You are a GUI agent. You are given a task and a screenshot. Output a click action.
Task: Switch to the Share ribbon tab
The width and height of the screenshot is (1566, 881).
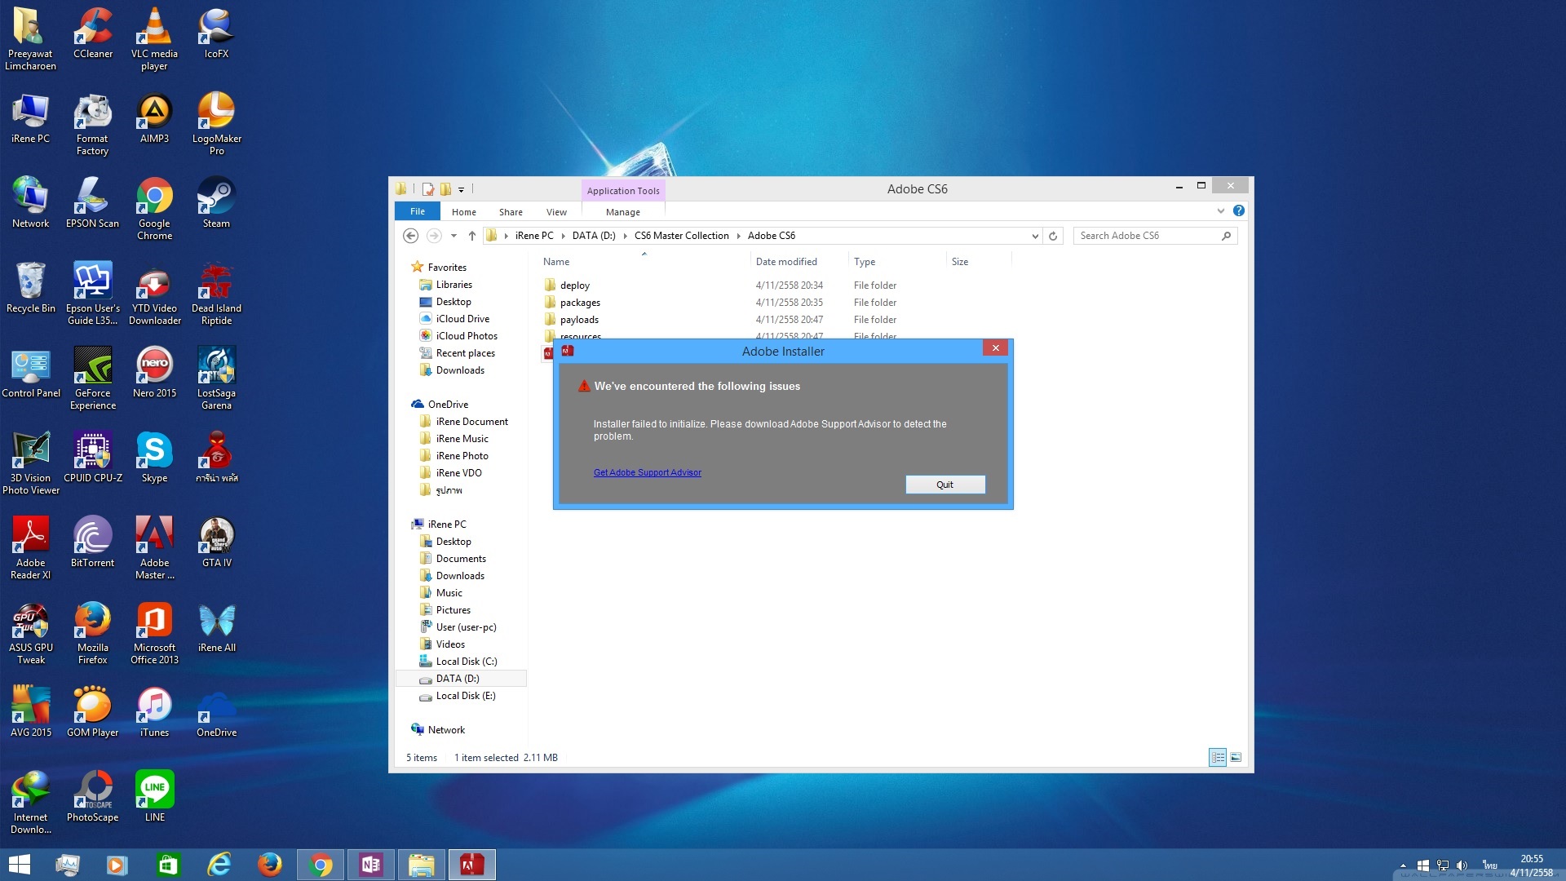(511, 212)
